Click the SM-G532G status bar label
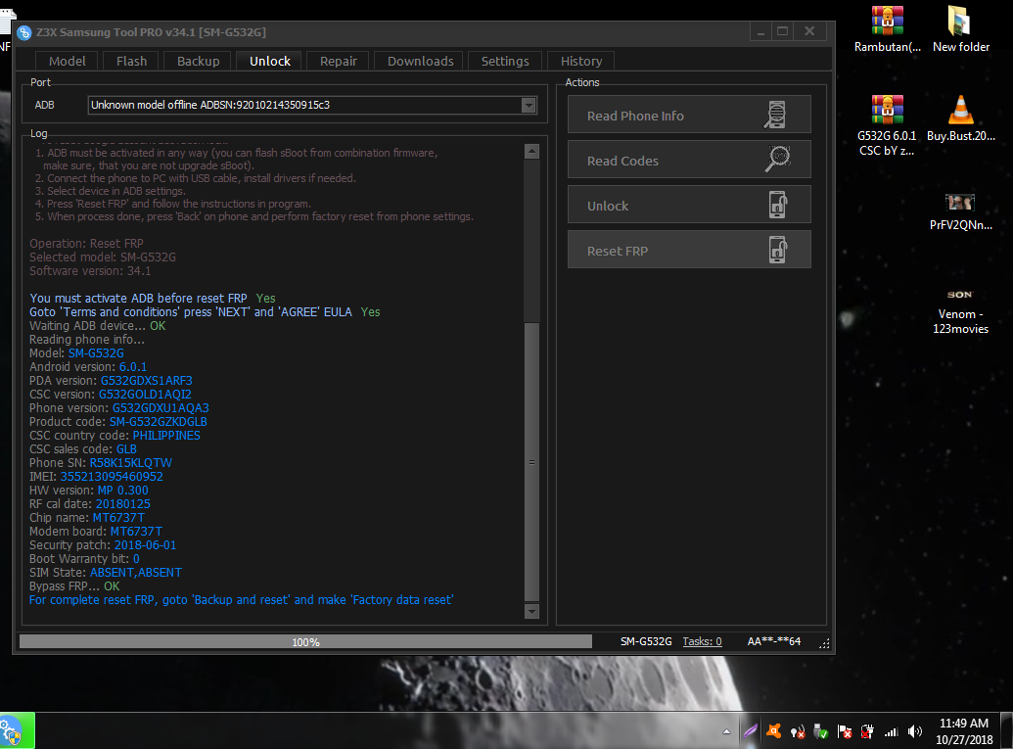Image resolution: width=1013 pixels, height=749 pixels. click(x=646, y=641)
